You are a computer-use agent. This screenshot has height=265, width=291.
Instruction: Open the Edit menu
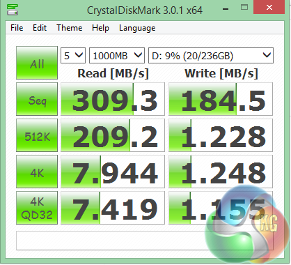40,28
